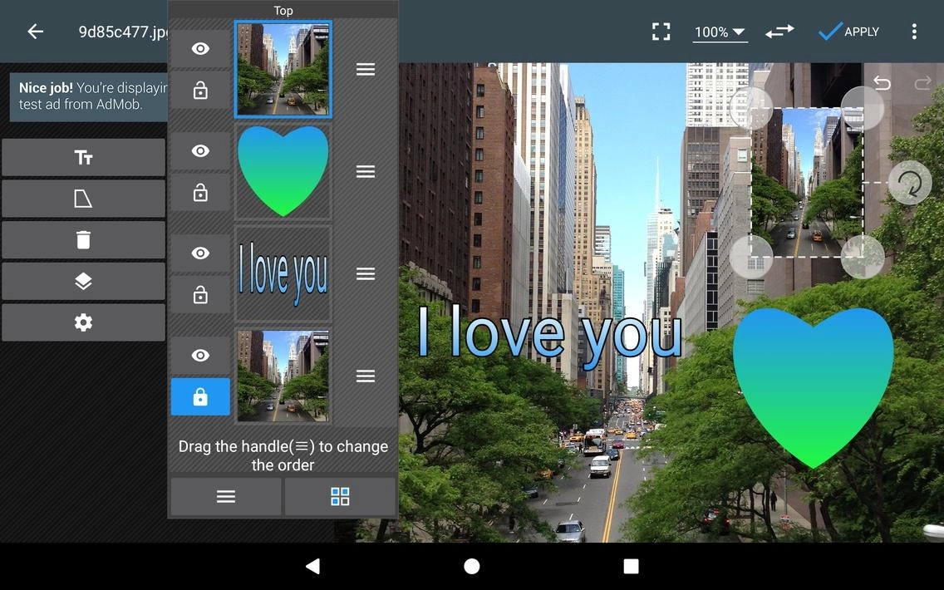Screen dimensions: 944x590
Task: Switch layers panel to grid view
Action: [340, 497]
